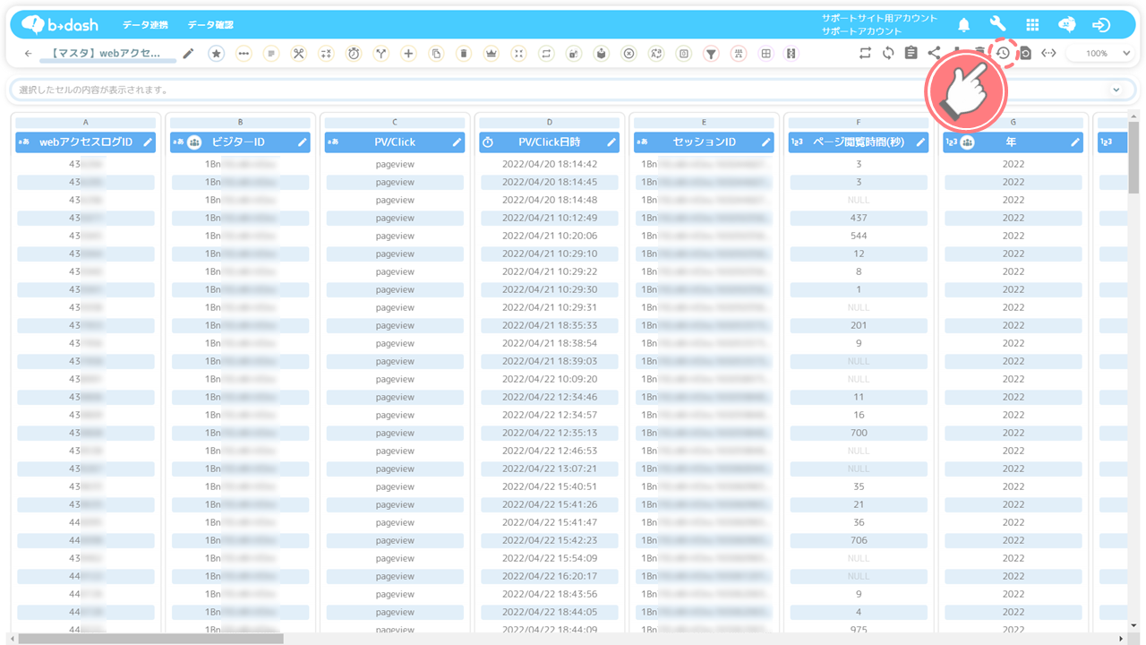Click the character conversion toolbar icon
Screen dimensions: 1146x645
point(656,54)
